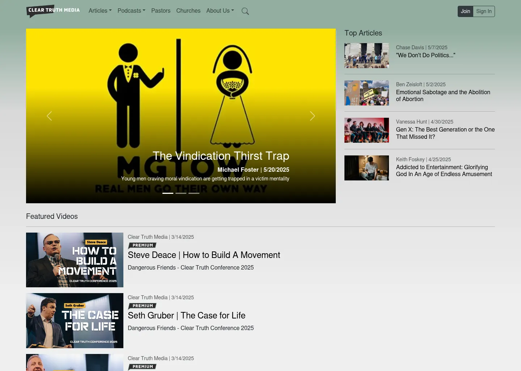Click thumbnail for Gen X article
Screen dimensions: 521x371
point(367,130)
